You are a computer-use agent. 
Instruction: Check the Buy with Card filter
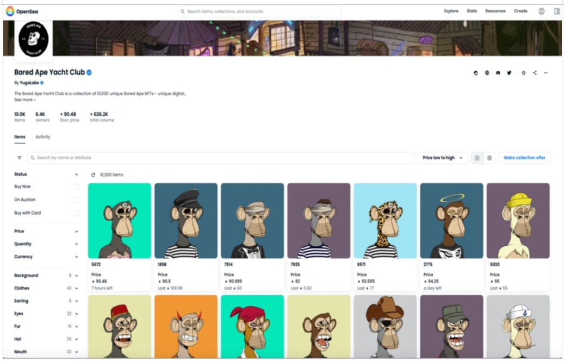[76, 213]
